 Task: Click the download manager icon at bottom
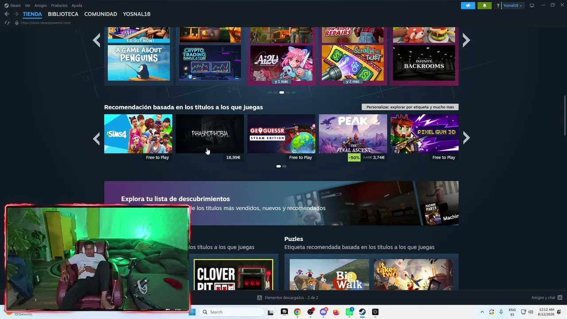coord(260,298)
